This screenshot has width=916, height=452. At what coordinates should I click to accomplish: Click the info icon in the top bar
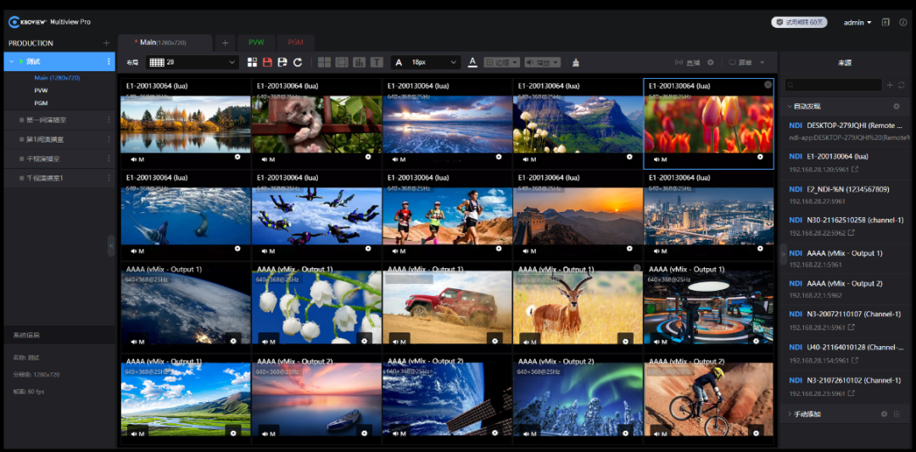(x=903, y=22)
